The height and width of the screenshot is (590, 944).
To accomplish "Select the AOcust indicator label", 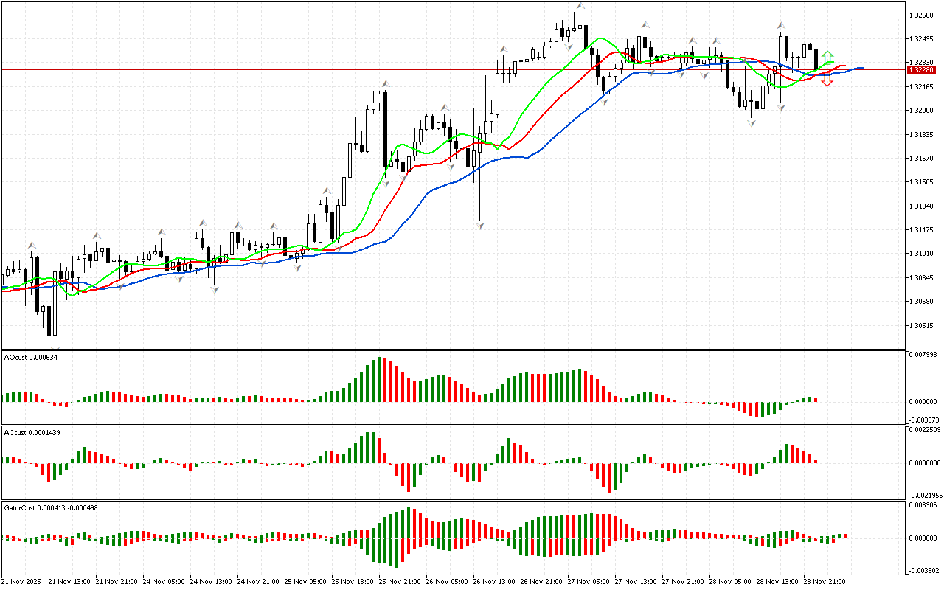I will click(x=31, y=357).
